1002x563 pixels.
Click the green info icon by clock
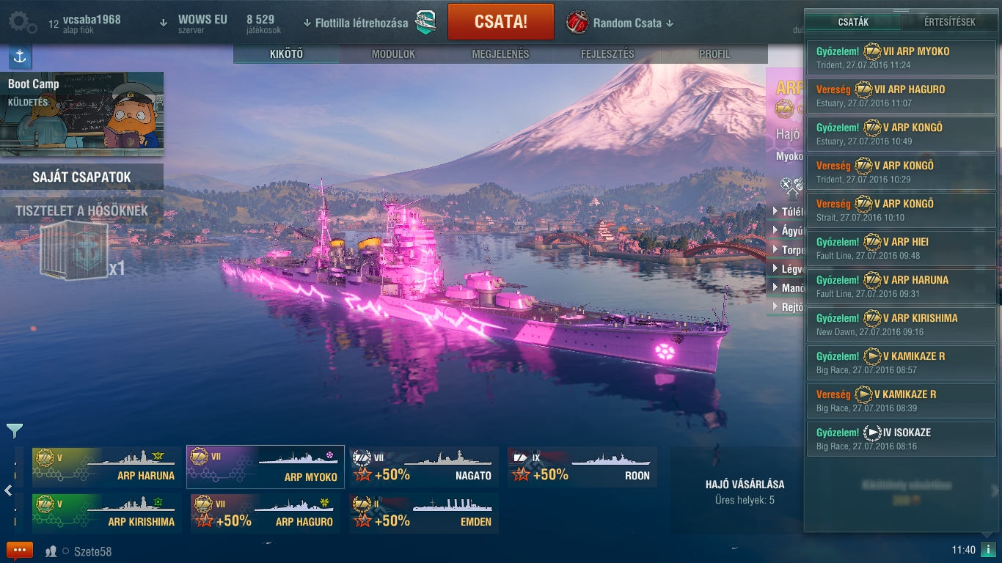tap(988, 550)
